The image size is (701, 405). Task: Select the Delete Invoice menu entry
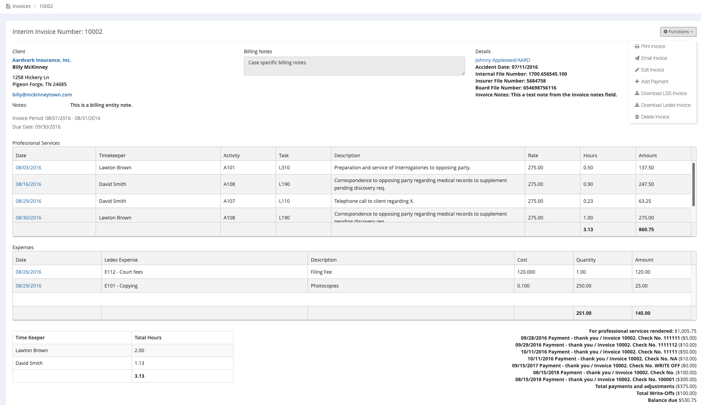pyautogui.click(x=655, y=117)
